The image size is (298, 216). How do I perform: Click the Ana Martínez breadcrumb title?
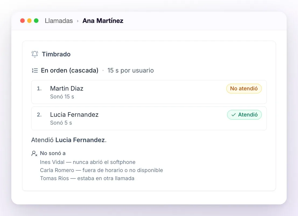point(103,20)
